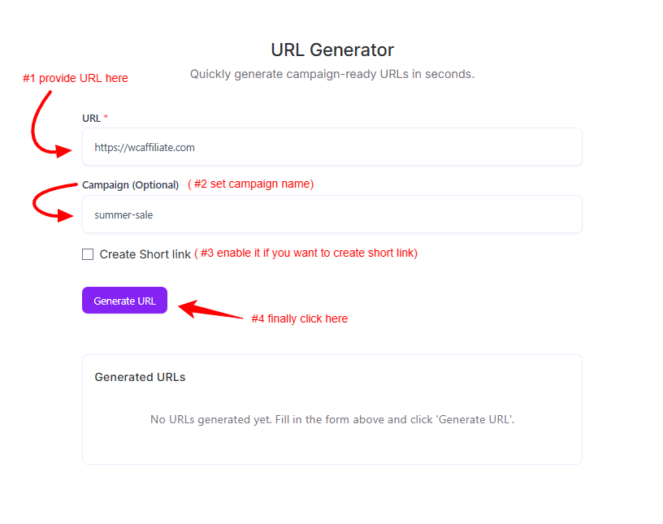The height and width of the screenshot is (524, 663).
Task: Click the red required asterisk beside URL
Action: (106, 118)
